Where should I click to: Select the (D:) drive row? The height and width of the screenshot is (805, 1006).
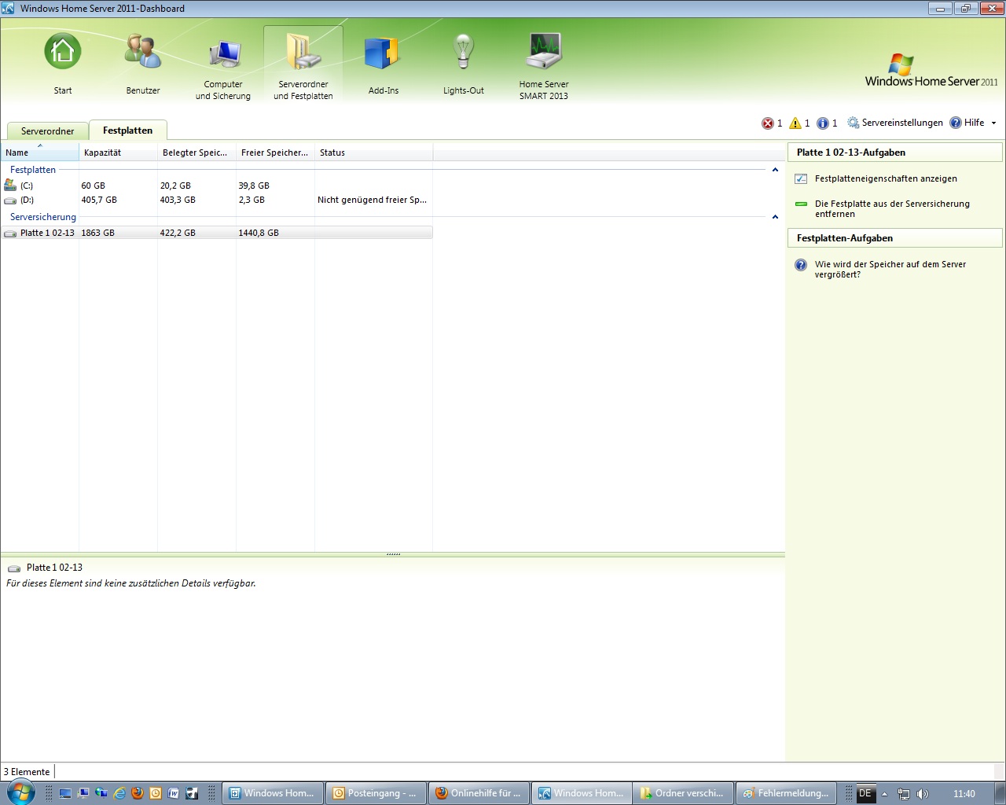pos(217,200)
